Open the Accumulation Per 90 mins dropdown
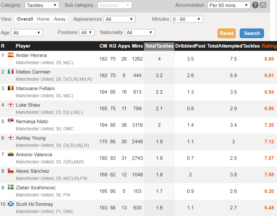The height and width of the screenshot is (216, 277). coord(229,5)
